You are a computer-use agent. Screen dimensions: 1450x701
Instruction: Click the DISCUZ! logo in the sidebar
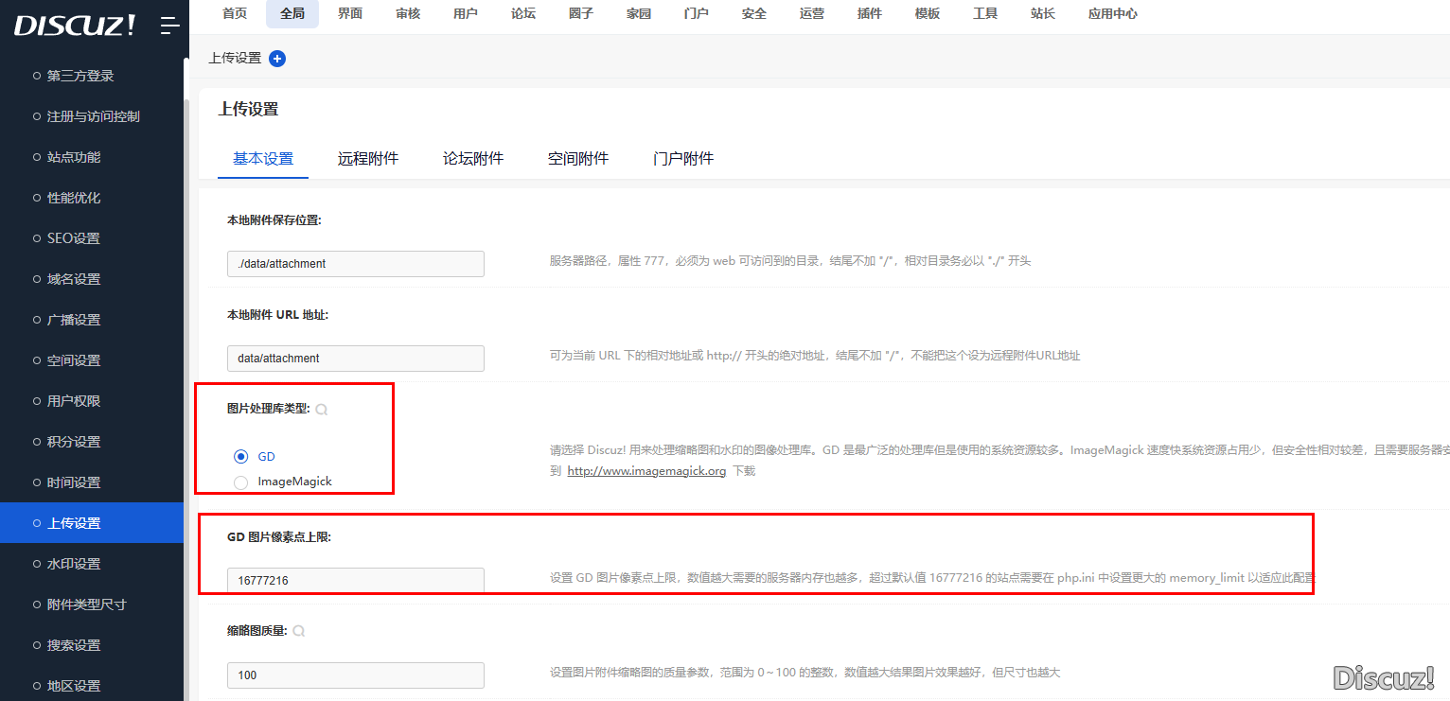point(75,26)
